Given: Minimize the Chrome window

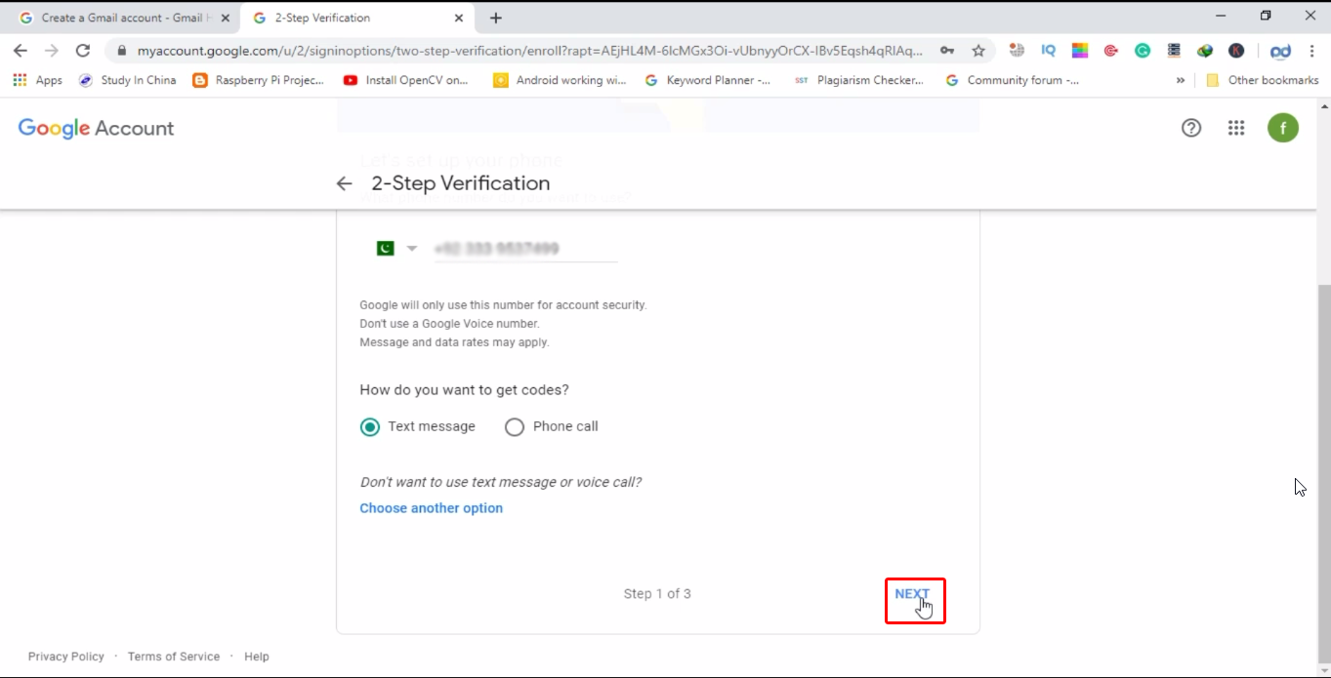Looking at the screenshot, I should click(x=1221, y=16).
